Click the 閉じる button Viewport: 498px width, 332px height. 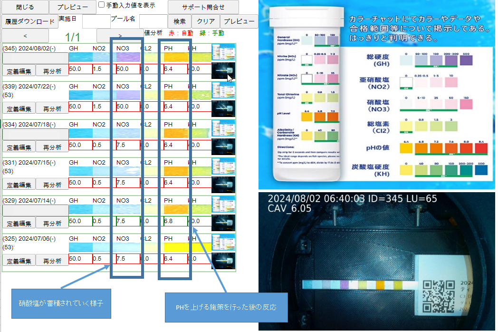25,7
